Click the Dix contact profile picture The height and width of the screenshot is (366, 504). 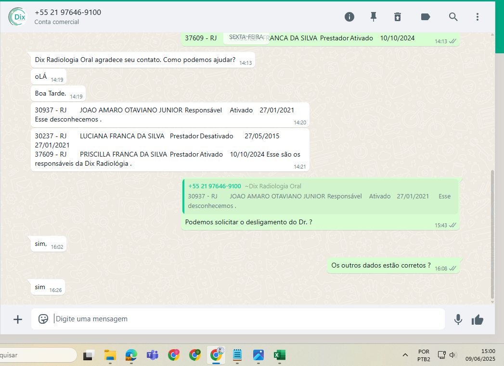click(x=18, y=17)
